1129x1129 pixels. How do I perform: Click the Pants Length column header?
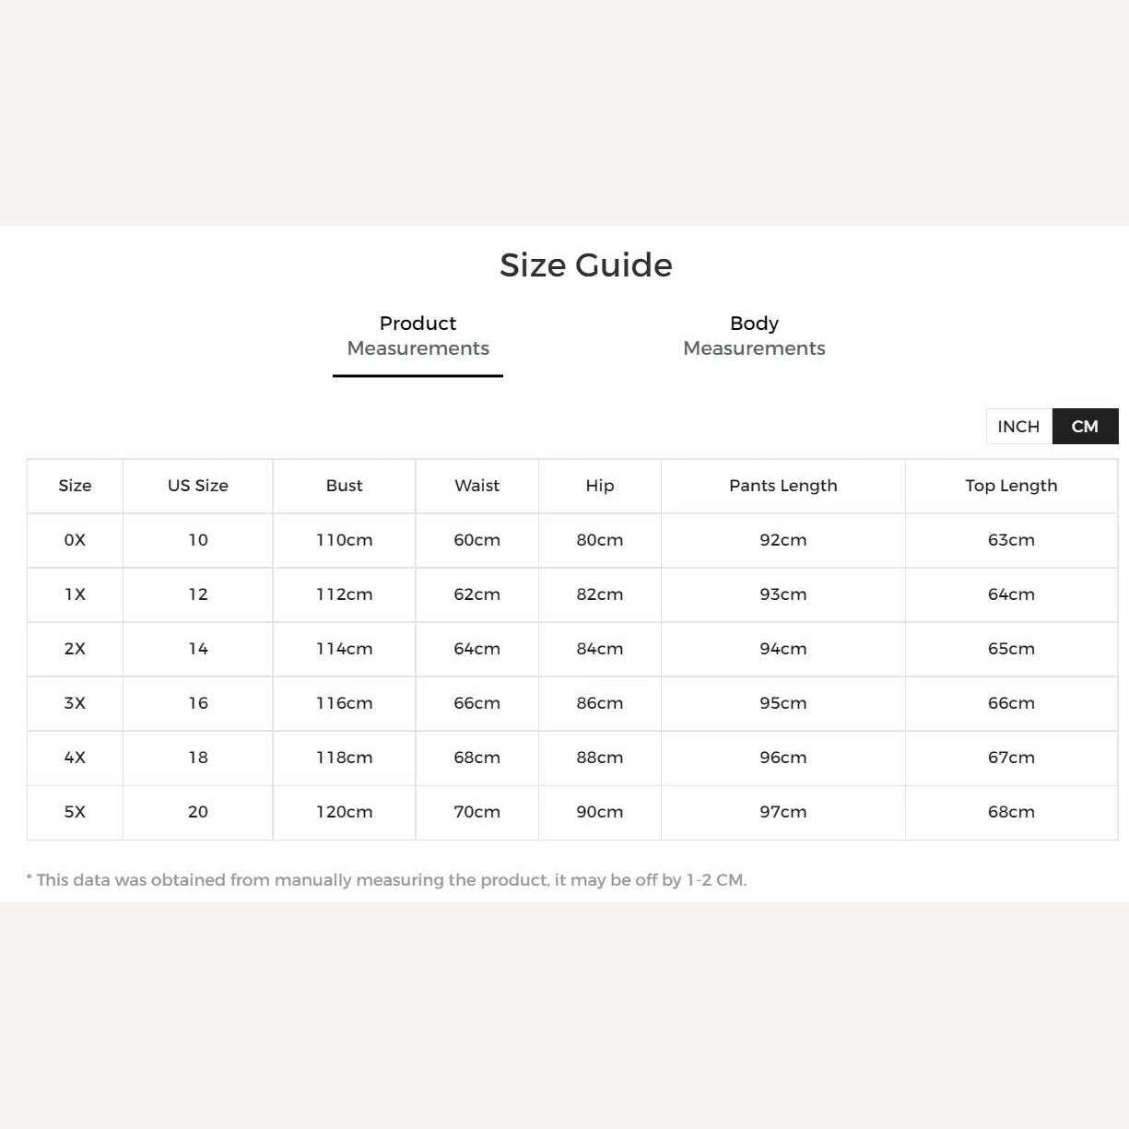pyautogui.click(x=783, y=486)
